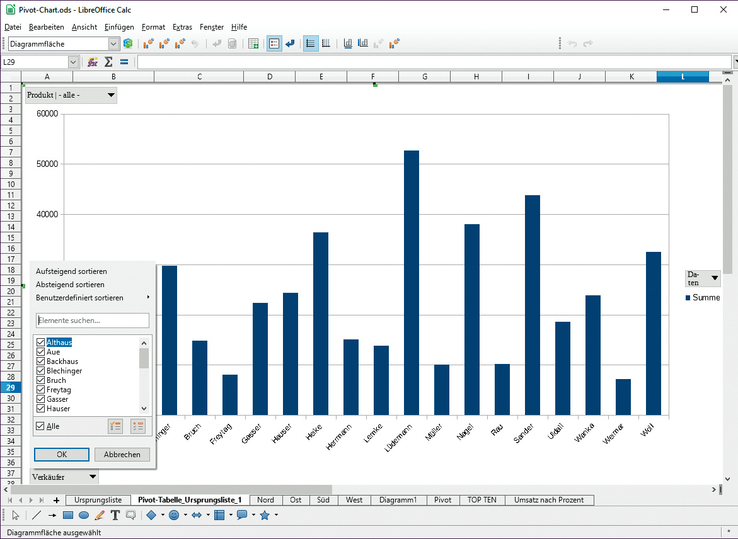Click the Sum sigma icon
The image size is (738, 539).
point(108,62)
